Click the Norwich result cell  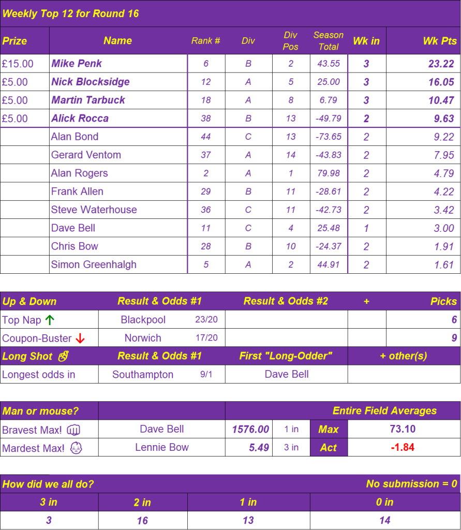tap(143, 338)
